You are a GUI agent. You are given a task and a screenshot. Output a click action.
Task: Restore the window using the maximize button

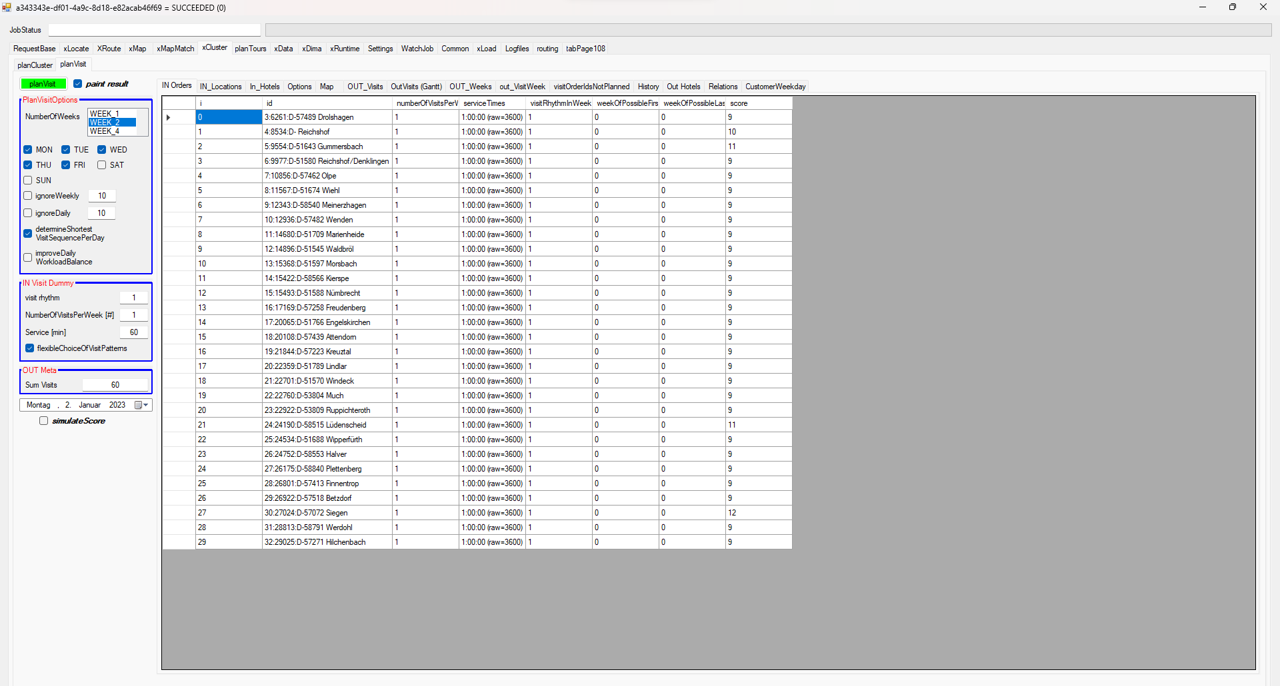pyautogui.click(x=1232, y=7)
